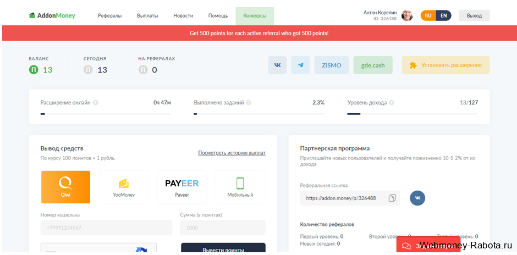
Task: Click help icon next to Уровень дохода
Action: [x=392, y=103]
